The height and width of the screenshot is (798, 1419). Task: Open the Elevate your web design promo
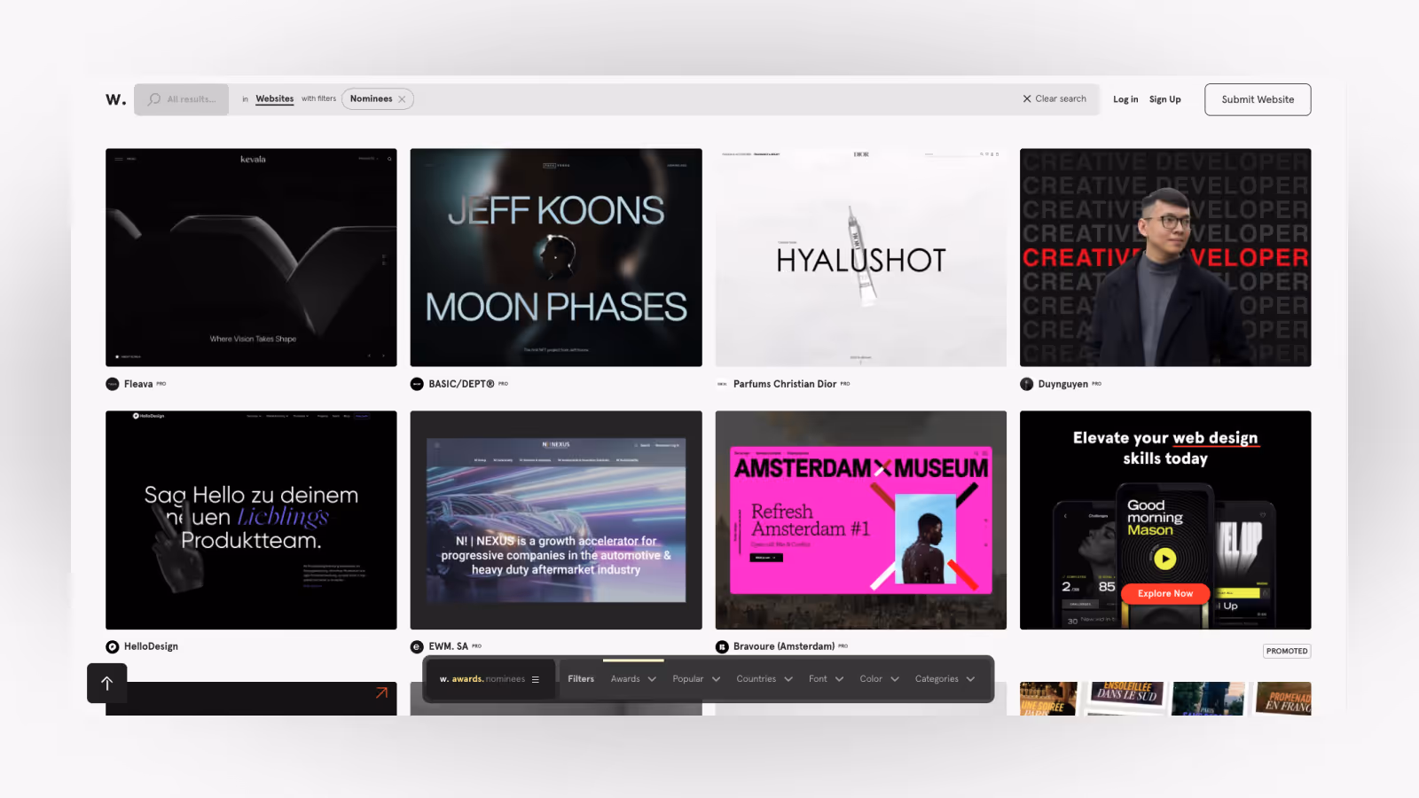click(1165, 520)
